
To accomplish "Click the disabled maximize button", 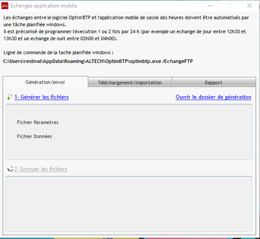I will pyautogui.click(x=229, y=6).
